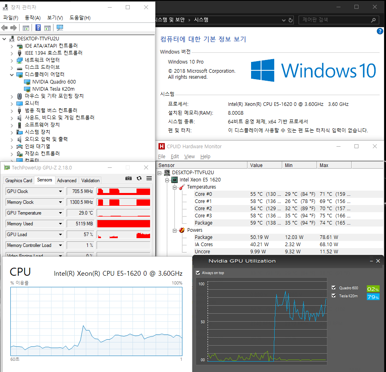Open the GPU-Z hamburger menu icon
This screenshot has height=372, width=386.
coord(149,178)
